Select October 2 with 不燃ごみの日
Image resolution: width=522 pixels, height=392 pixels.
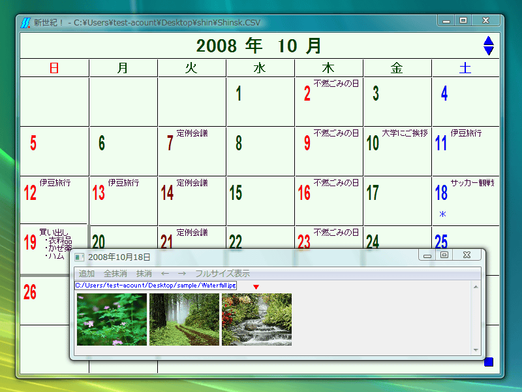(x=329, y=102)
